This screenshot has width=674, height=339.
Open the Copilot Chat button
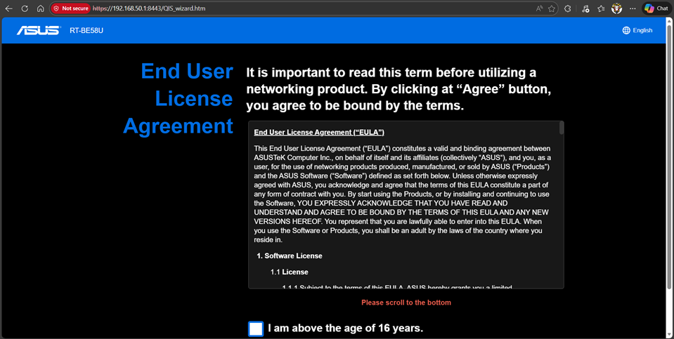[x=656, y=8]
